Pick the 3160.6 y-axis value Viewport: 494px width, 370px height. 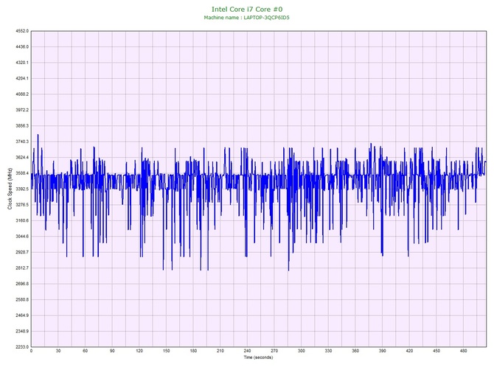[22, 220]
